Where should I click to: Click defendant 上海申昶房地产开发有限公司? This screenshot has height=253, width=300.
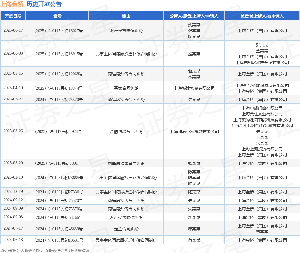click(262, 63)
